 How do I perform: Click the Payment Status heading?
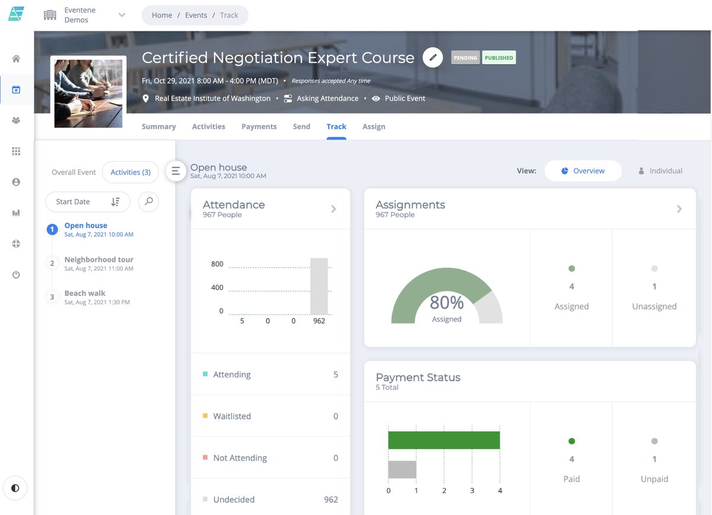click(x=418, y=377)
